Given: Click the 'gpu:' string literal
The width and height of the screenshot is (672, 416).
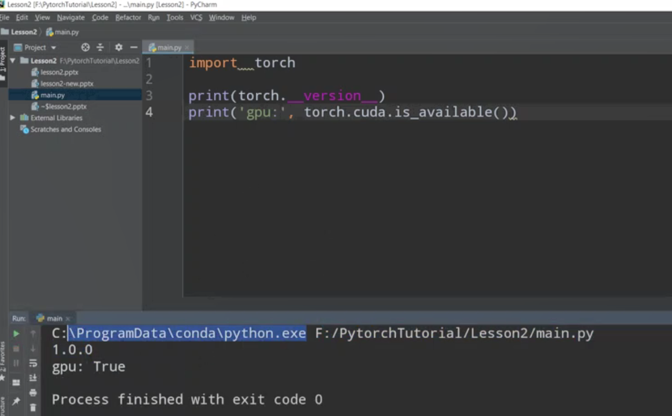Looking at the screenshot, I should [x=263, y=112].
